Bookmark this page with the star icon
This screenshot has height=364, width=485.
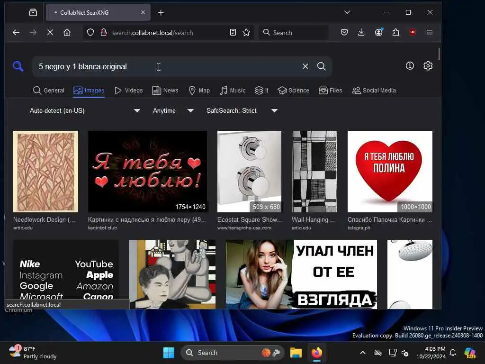point(246,33)
